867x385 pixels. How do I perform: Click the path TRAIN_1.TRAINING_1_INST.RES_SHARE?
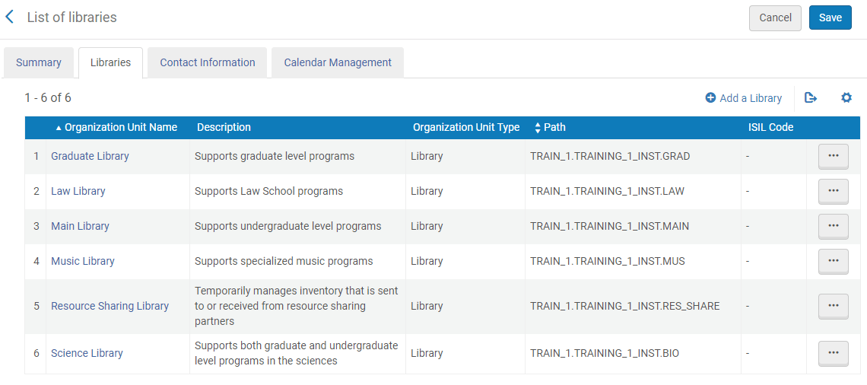click(625, 306)
